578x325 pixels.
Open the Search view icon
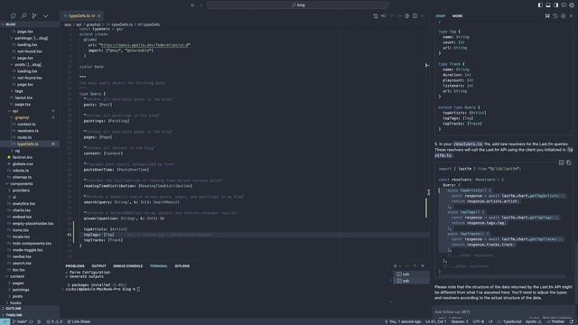23,16
